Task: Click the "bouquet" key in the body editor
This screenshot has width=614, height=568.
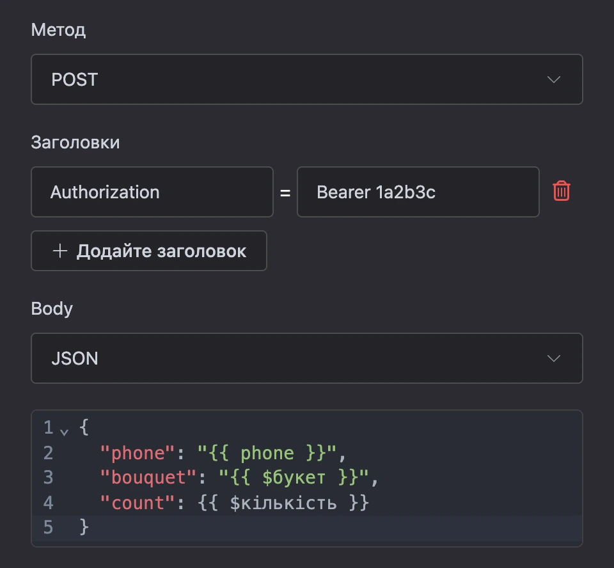Action: click(x=148, y=478)
